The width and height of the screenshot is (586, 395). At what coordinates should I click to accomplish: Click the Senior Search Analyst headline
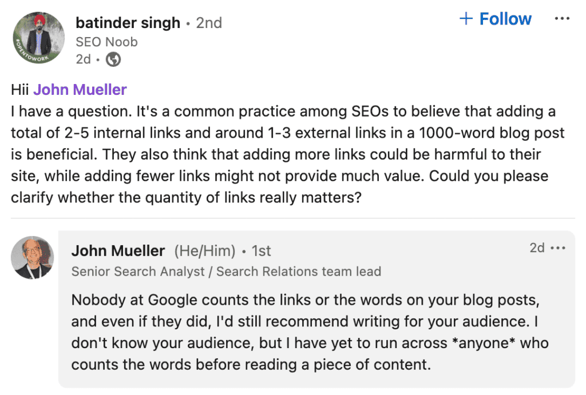[x=225, y=271]
